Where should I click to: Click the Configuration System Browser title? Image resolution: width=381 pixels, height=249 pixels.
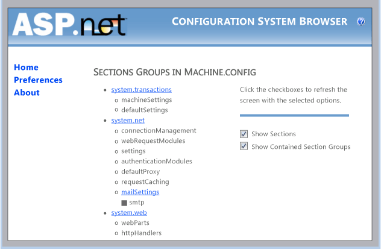point(259,21)
